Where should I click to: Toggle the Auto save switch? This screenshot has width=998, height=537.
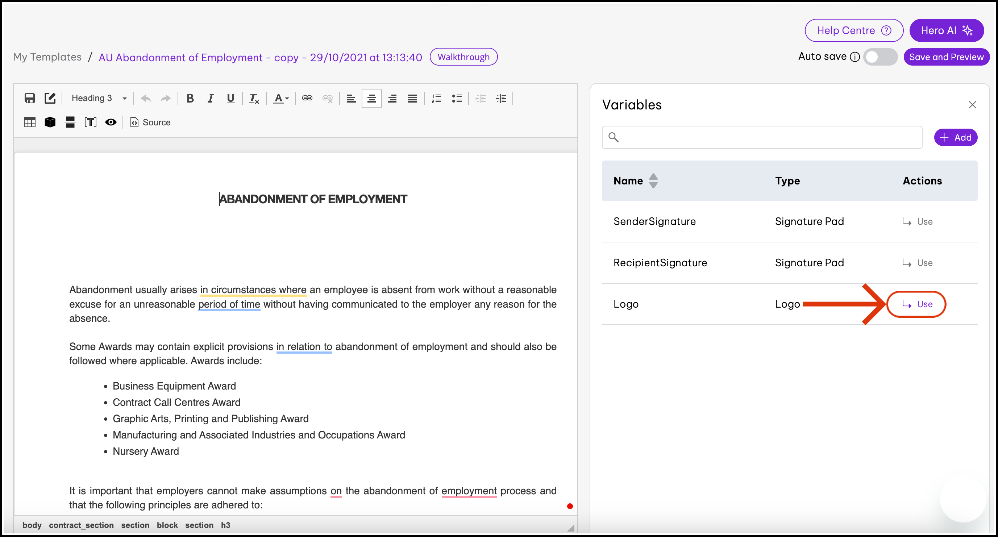click(x=880, y=57)
